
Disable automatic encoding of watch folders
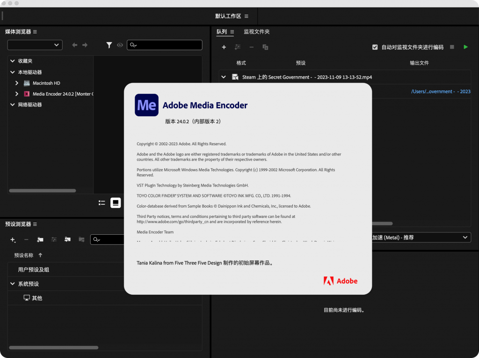coord(375,47)
